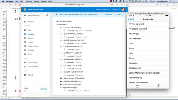The height and width of the screenshot is (100, 178).
Task: Tap the 'Mohamed' row in simulator
Action: 148,63
